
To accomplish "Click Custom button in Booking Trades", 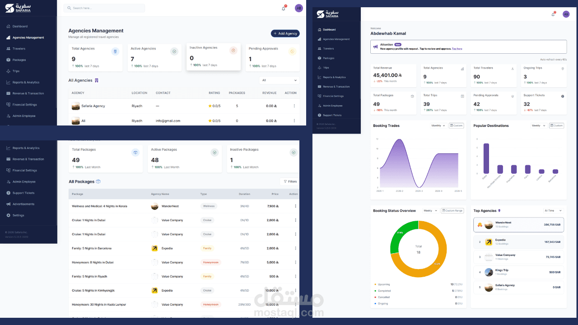I will pyautogui.click(x=456, y=125).
